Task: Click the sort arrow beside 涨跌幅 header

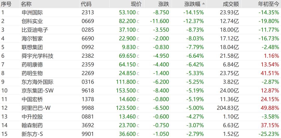Action: click(203, 4)
